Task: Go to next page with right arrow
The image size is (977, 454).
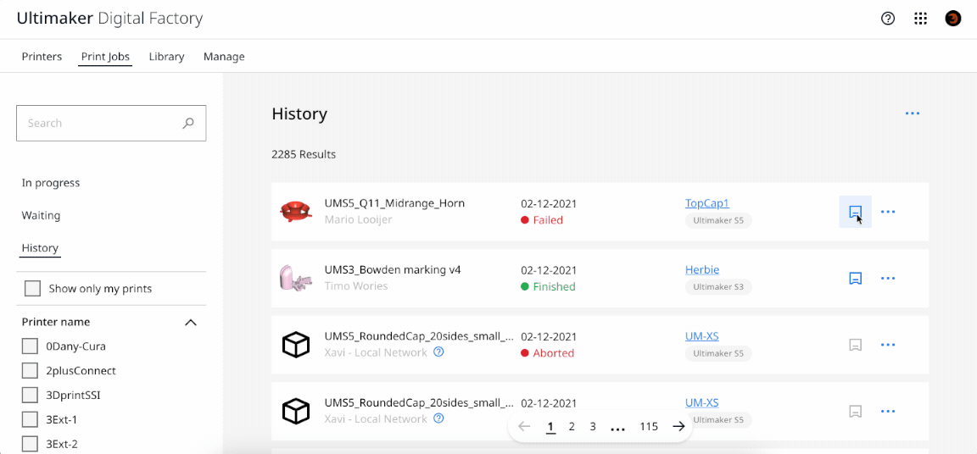Action: (x=678, y=427)
